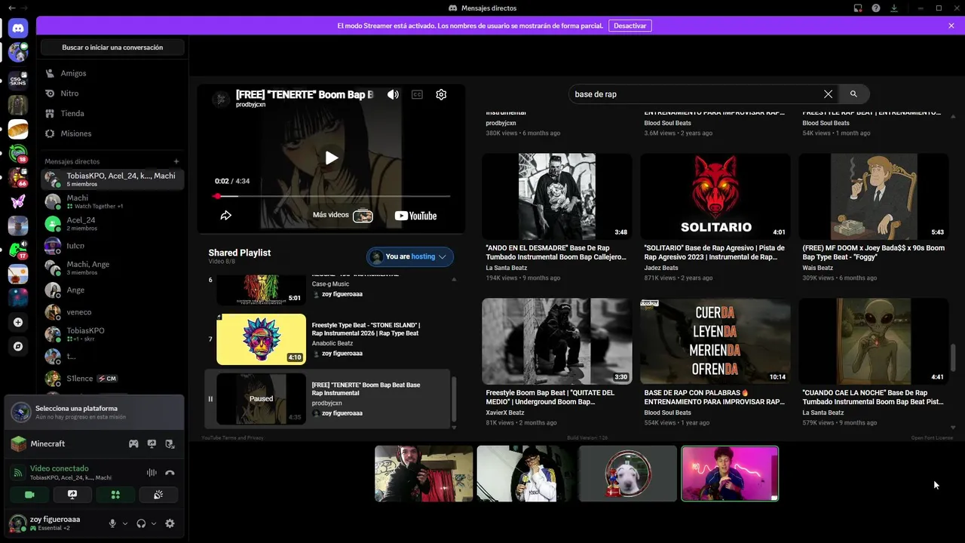Screen dimensions: 965x543
Task: Click the Minecraft stream screen icon
Action: [x=152, y=444]
